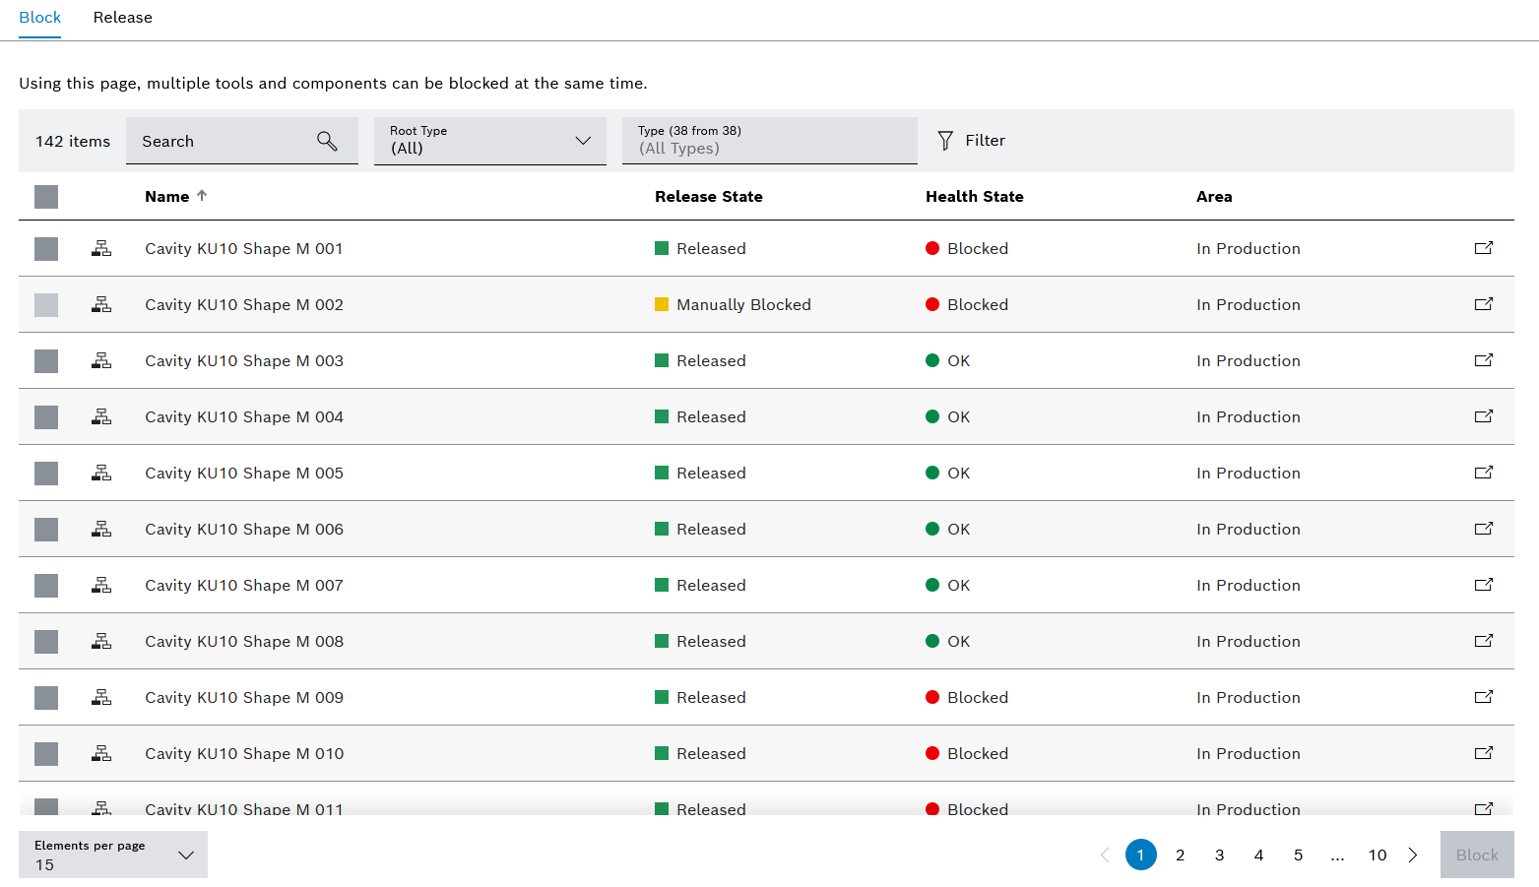The width and height of the screenshot is (1539, 887).
Task: Click the funnel Filter icon
Action: (945, 141)
